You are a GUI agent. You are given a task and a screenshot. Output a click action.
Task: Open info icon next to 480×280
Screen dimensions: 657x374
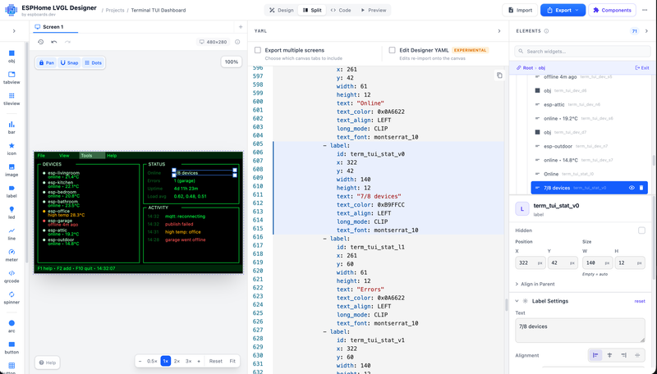(x=237, y=42)
